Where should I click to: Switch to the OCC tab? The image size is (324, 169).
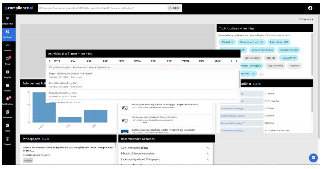tap(201, 61)
